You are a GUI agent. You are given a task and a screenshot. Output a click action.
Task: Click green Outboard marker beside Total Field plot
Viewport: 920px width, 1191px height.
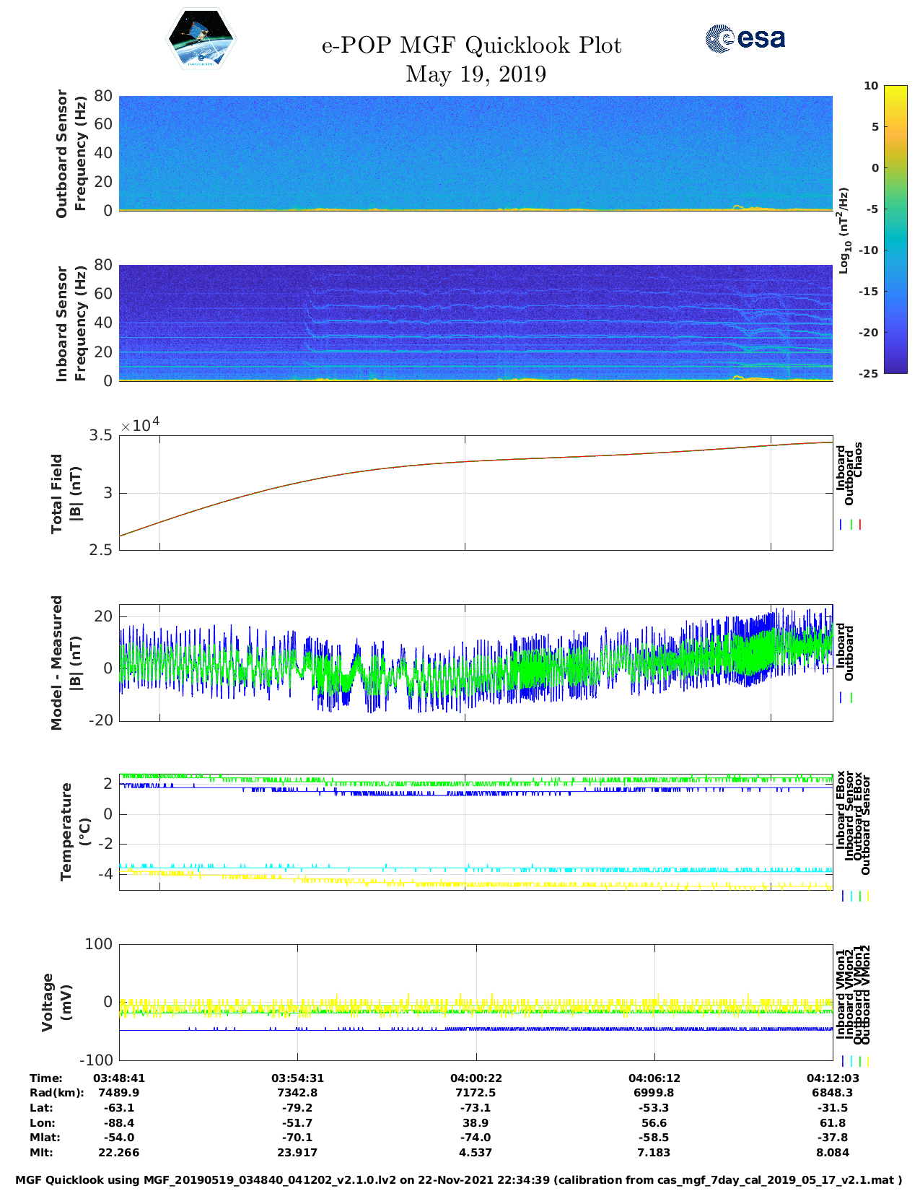[x=851, y=525]
